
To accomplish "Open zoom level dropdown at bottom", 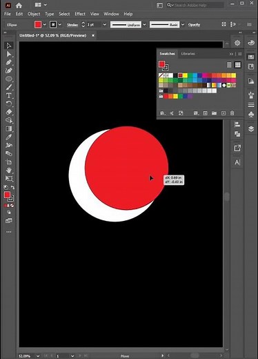I will pos(38,356).
